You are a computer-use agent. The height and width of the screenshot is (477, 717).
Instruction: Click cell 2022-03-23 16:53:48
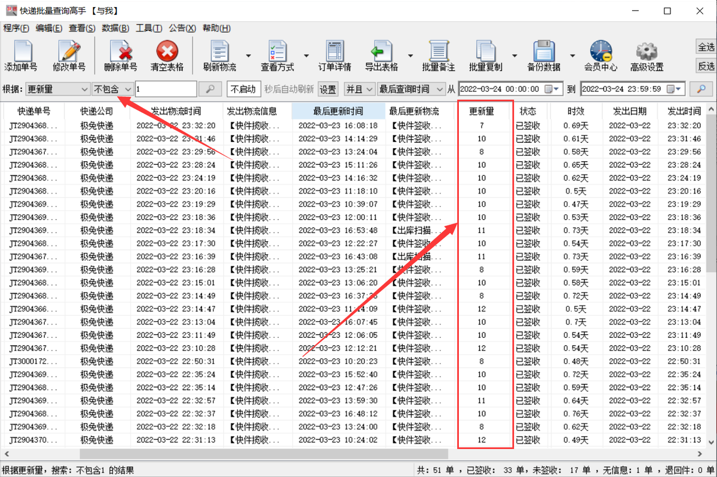[338, 230]
